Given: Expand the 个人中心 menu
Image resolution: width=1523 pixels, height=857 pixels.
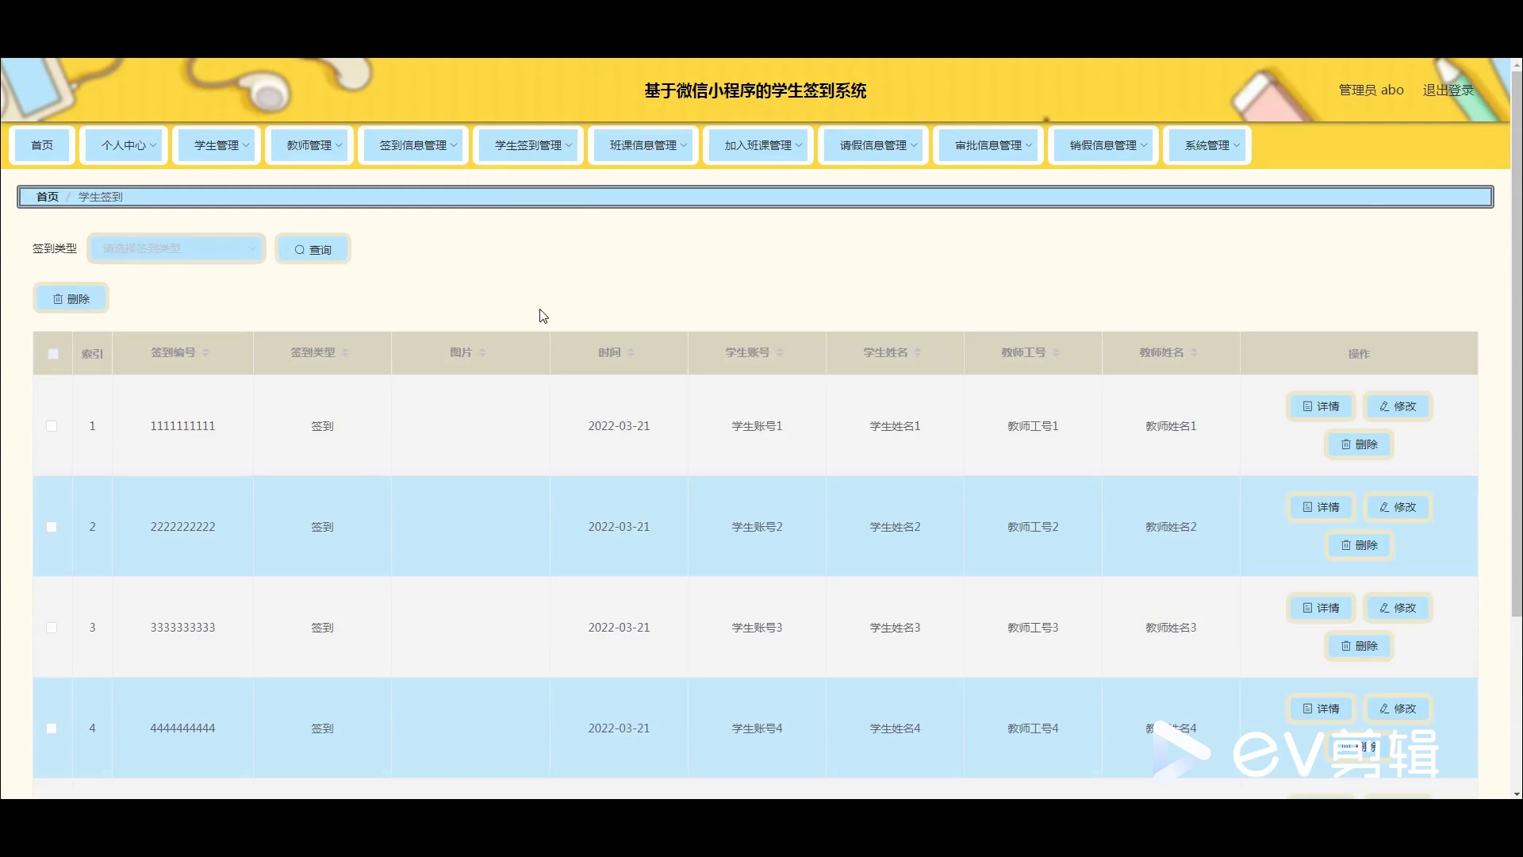Looking at the screenshot, I should (124, 145).
